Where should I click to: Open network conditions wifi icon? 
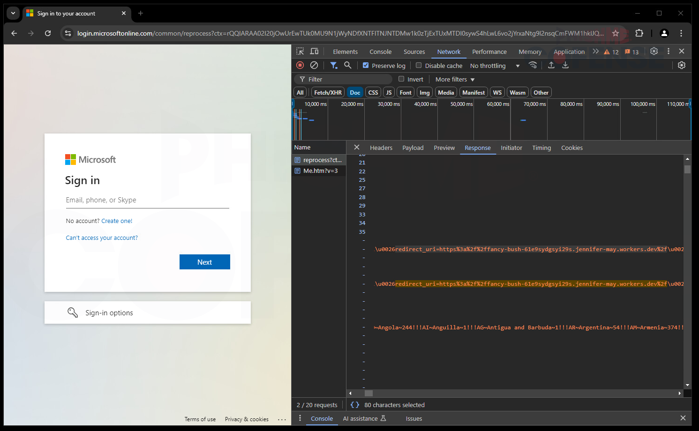[533, 65]
